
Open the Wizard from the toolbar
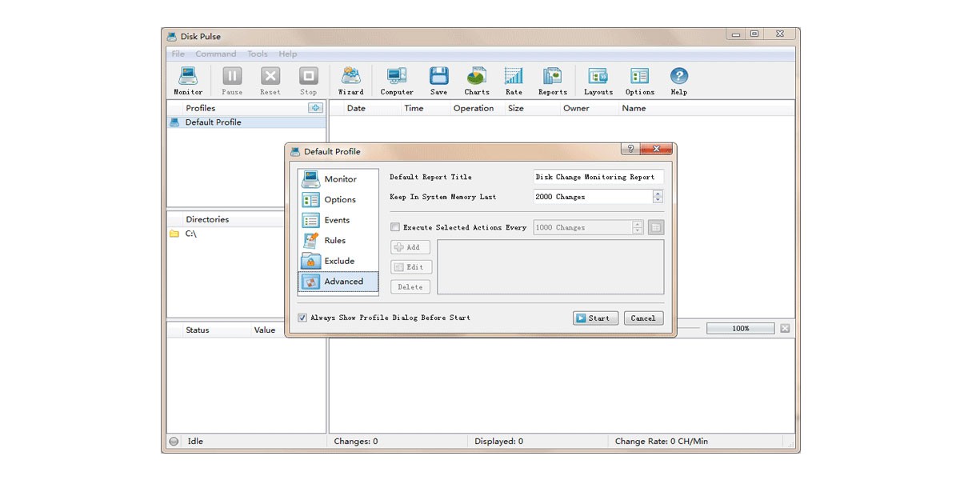pos(350,81)
